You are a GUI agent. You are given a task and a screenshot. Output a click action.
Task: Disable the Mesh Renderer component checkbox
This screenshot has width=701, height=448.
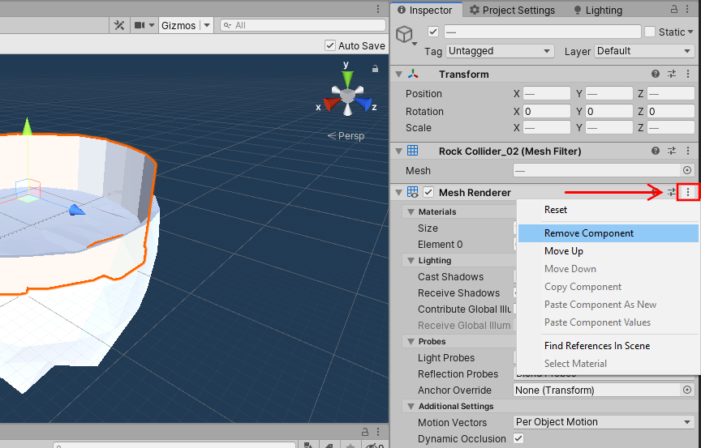[428, 193]
